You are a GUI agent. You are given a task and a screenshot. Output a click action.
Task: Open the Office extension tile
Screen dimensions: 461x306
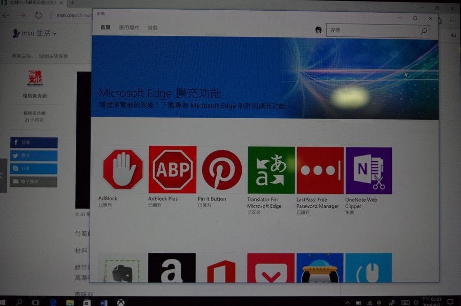(221, 268)
